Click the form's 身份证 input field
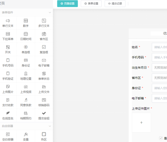The height and width of the screenshot is (142, 167). point(159,88)
